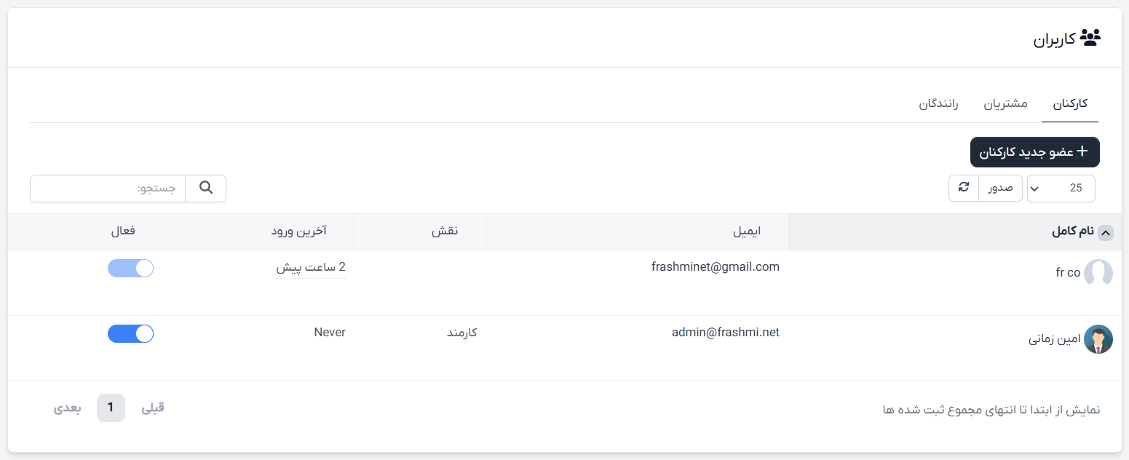Toggle the active switch for fr co
Viewport: 1129px width, 460px height.
coord(130,268)
